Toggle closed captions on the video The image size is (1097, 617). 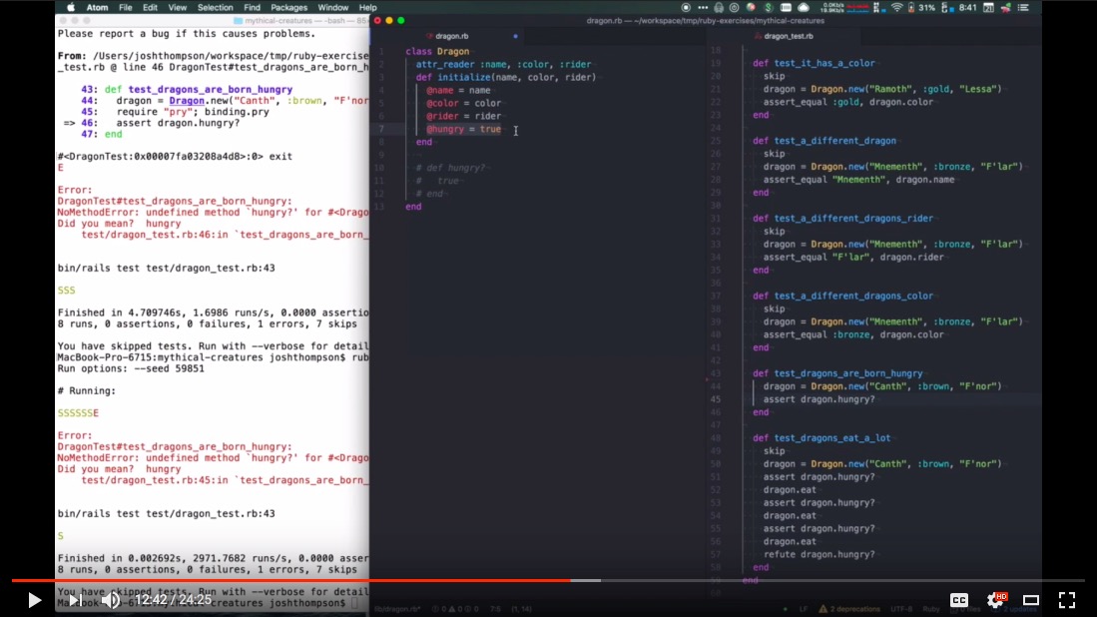(958, 600)
